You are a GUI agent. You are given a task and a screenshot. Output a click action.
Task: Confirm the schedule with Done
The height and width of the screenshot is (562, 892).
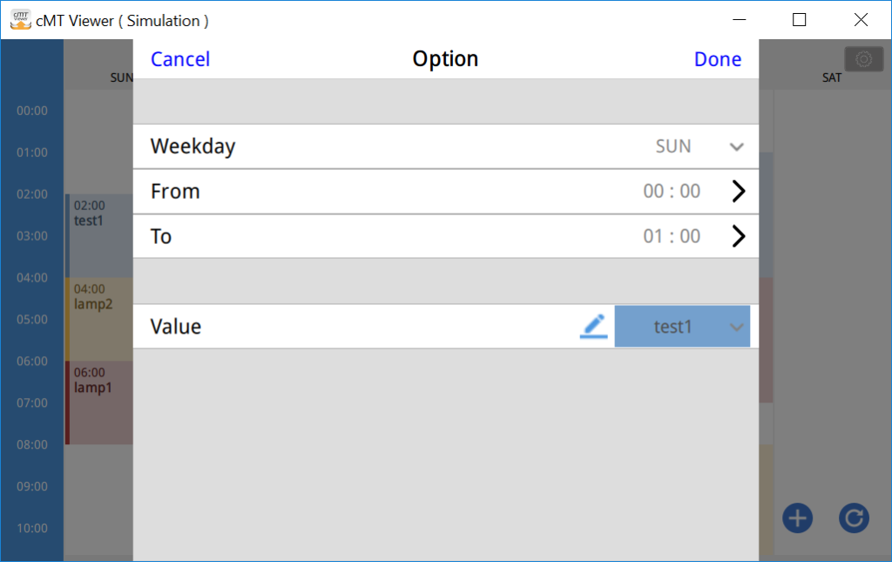[x=718, y=58]
